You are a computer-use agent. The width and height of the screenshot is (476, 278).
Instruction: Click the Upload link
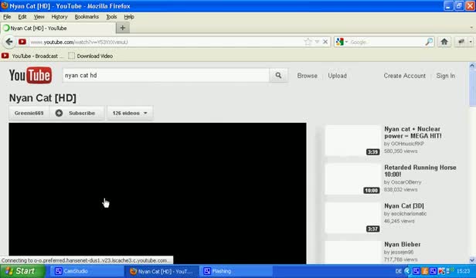pos(337,76)
